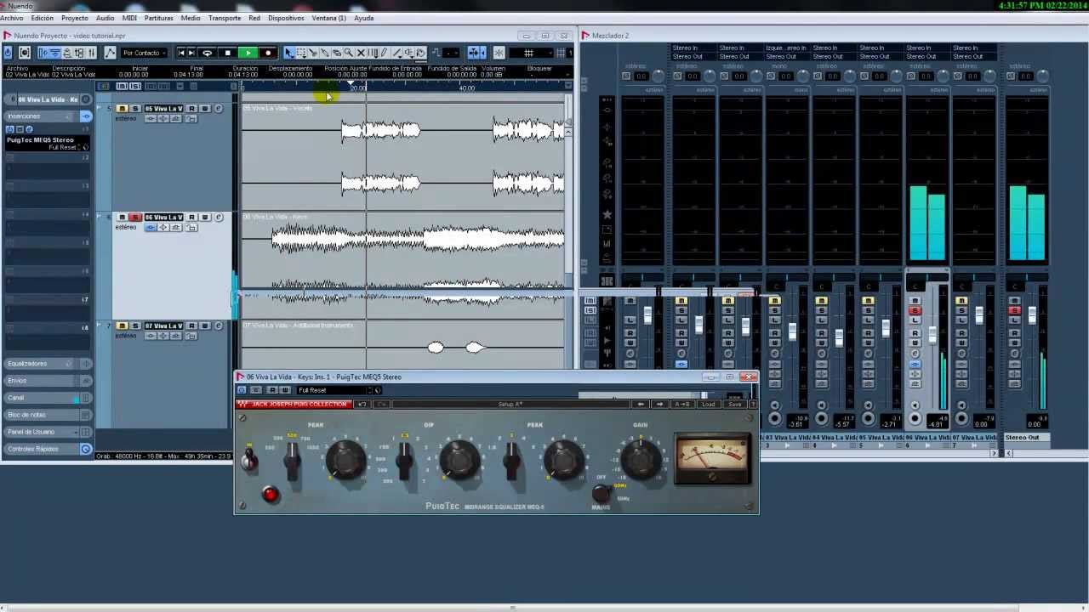Image resolution: width=1089 pixels, height=612 pixels.
Task: Select the Glue tool
Action: (324, 53)
